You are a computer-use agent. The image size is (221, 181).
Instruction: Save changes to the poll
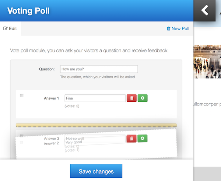(x=96, y=171)
